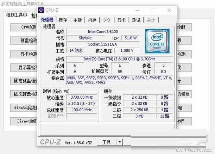Click CPU检测 button in toolbox window
The width and height of the screenshot is (215, 154).
coord(24,27)
